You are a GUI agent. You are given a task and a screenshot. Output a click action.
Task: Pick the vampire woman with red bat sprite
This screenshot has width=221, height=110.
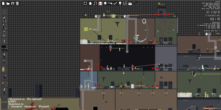[4, 19]
